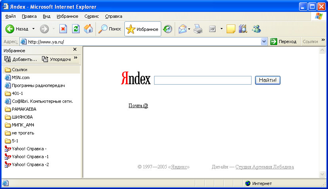Click the page scrollbar up arrow
Screen dimensions: 328x189
coord(322,50)
